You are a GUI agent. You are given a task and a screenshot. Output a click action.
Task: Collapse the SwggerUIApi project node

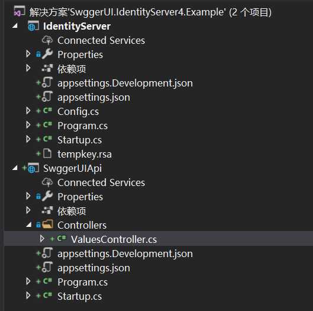pyautogui.click(x=15, y=168)
